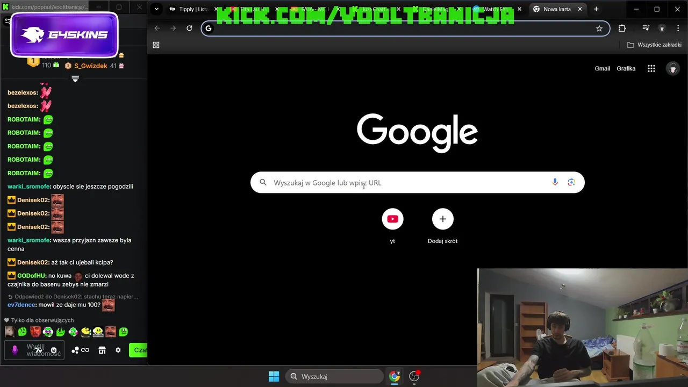Select the last green smiling emote in row
Screen dimensions: 688x387
[x=124, y=332]
